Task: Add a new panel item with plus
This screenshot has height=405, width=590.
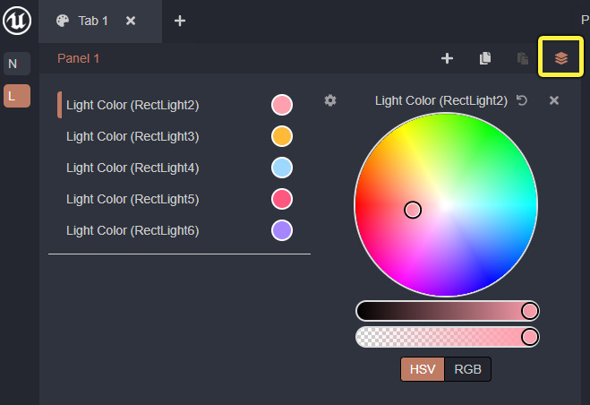Action: (x=448, y=58)
